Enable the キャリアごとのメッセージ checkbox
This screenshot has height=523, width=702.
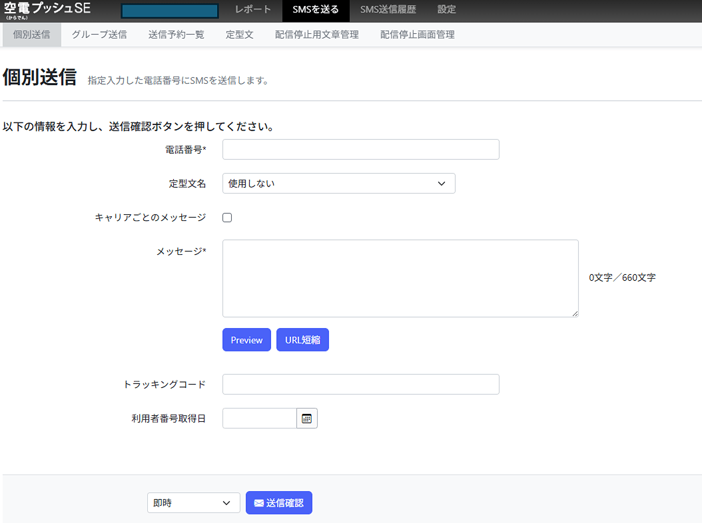coord(227,218)
